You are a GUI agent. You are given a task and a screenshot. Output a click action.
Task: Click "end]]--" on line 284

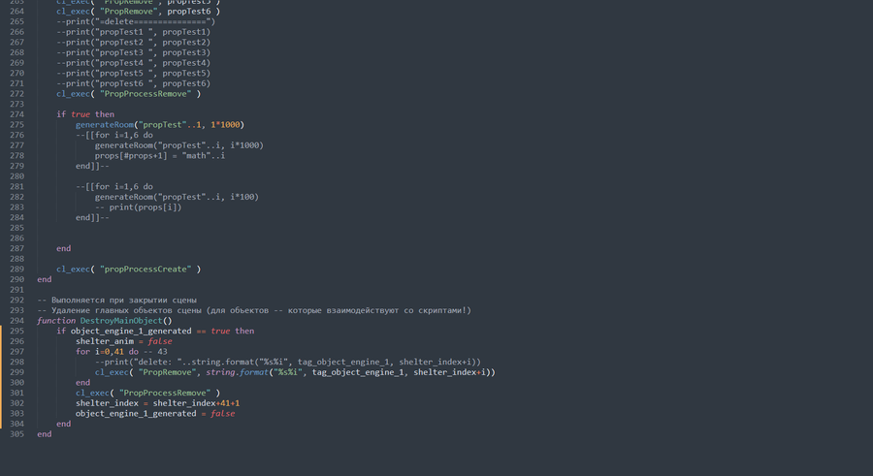[x=92, y=217]
